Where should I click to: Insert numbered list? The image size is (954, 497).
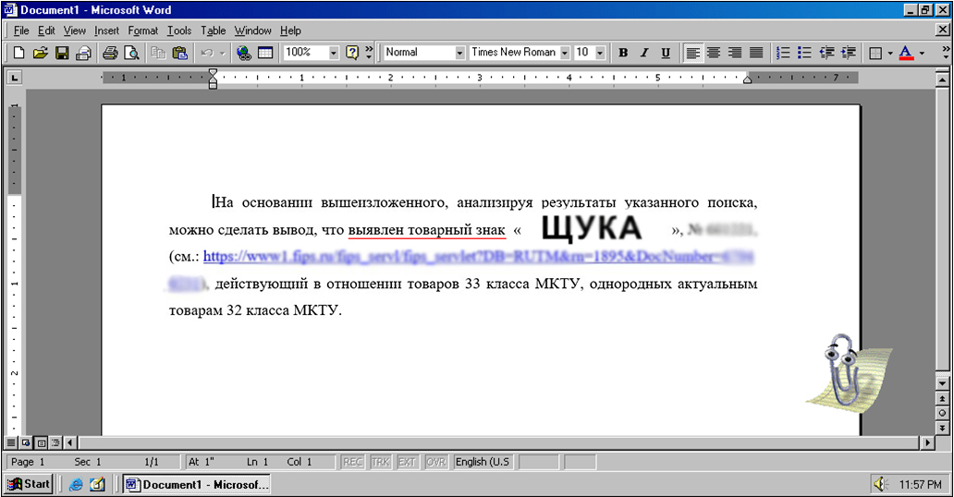[x=783, y=53]
